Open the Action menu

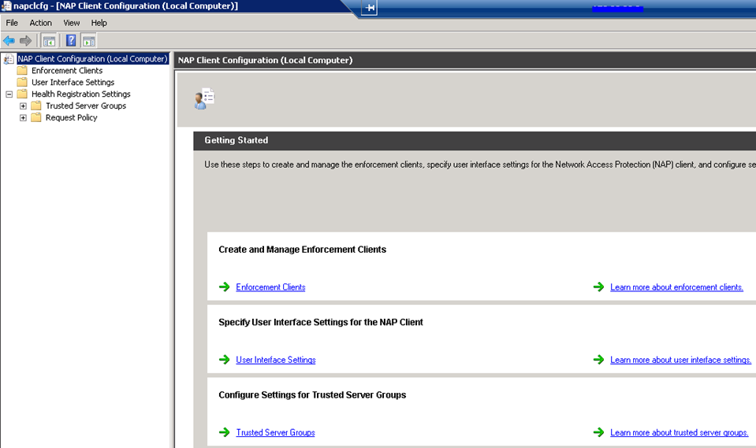pos(40,23)
